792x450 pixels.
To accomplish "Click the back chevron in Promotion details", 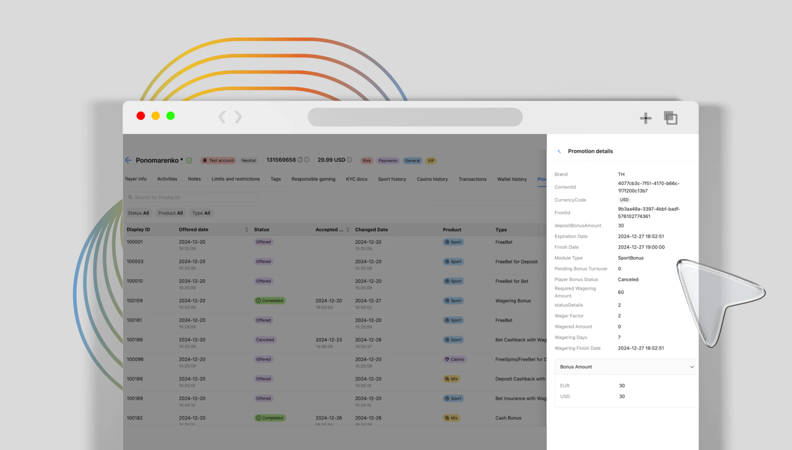I will tap(559, 151).
